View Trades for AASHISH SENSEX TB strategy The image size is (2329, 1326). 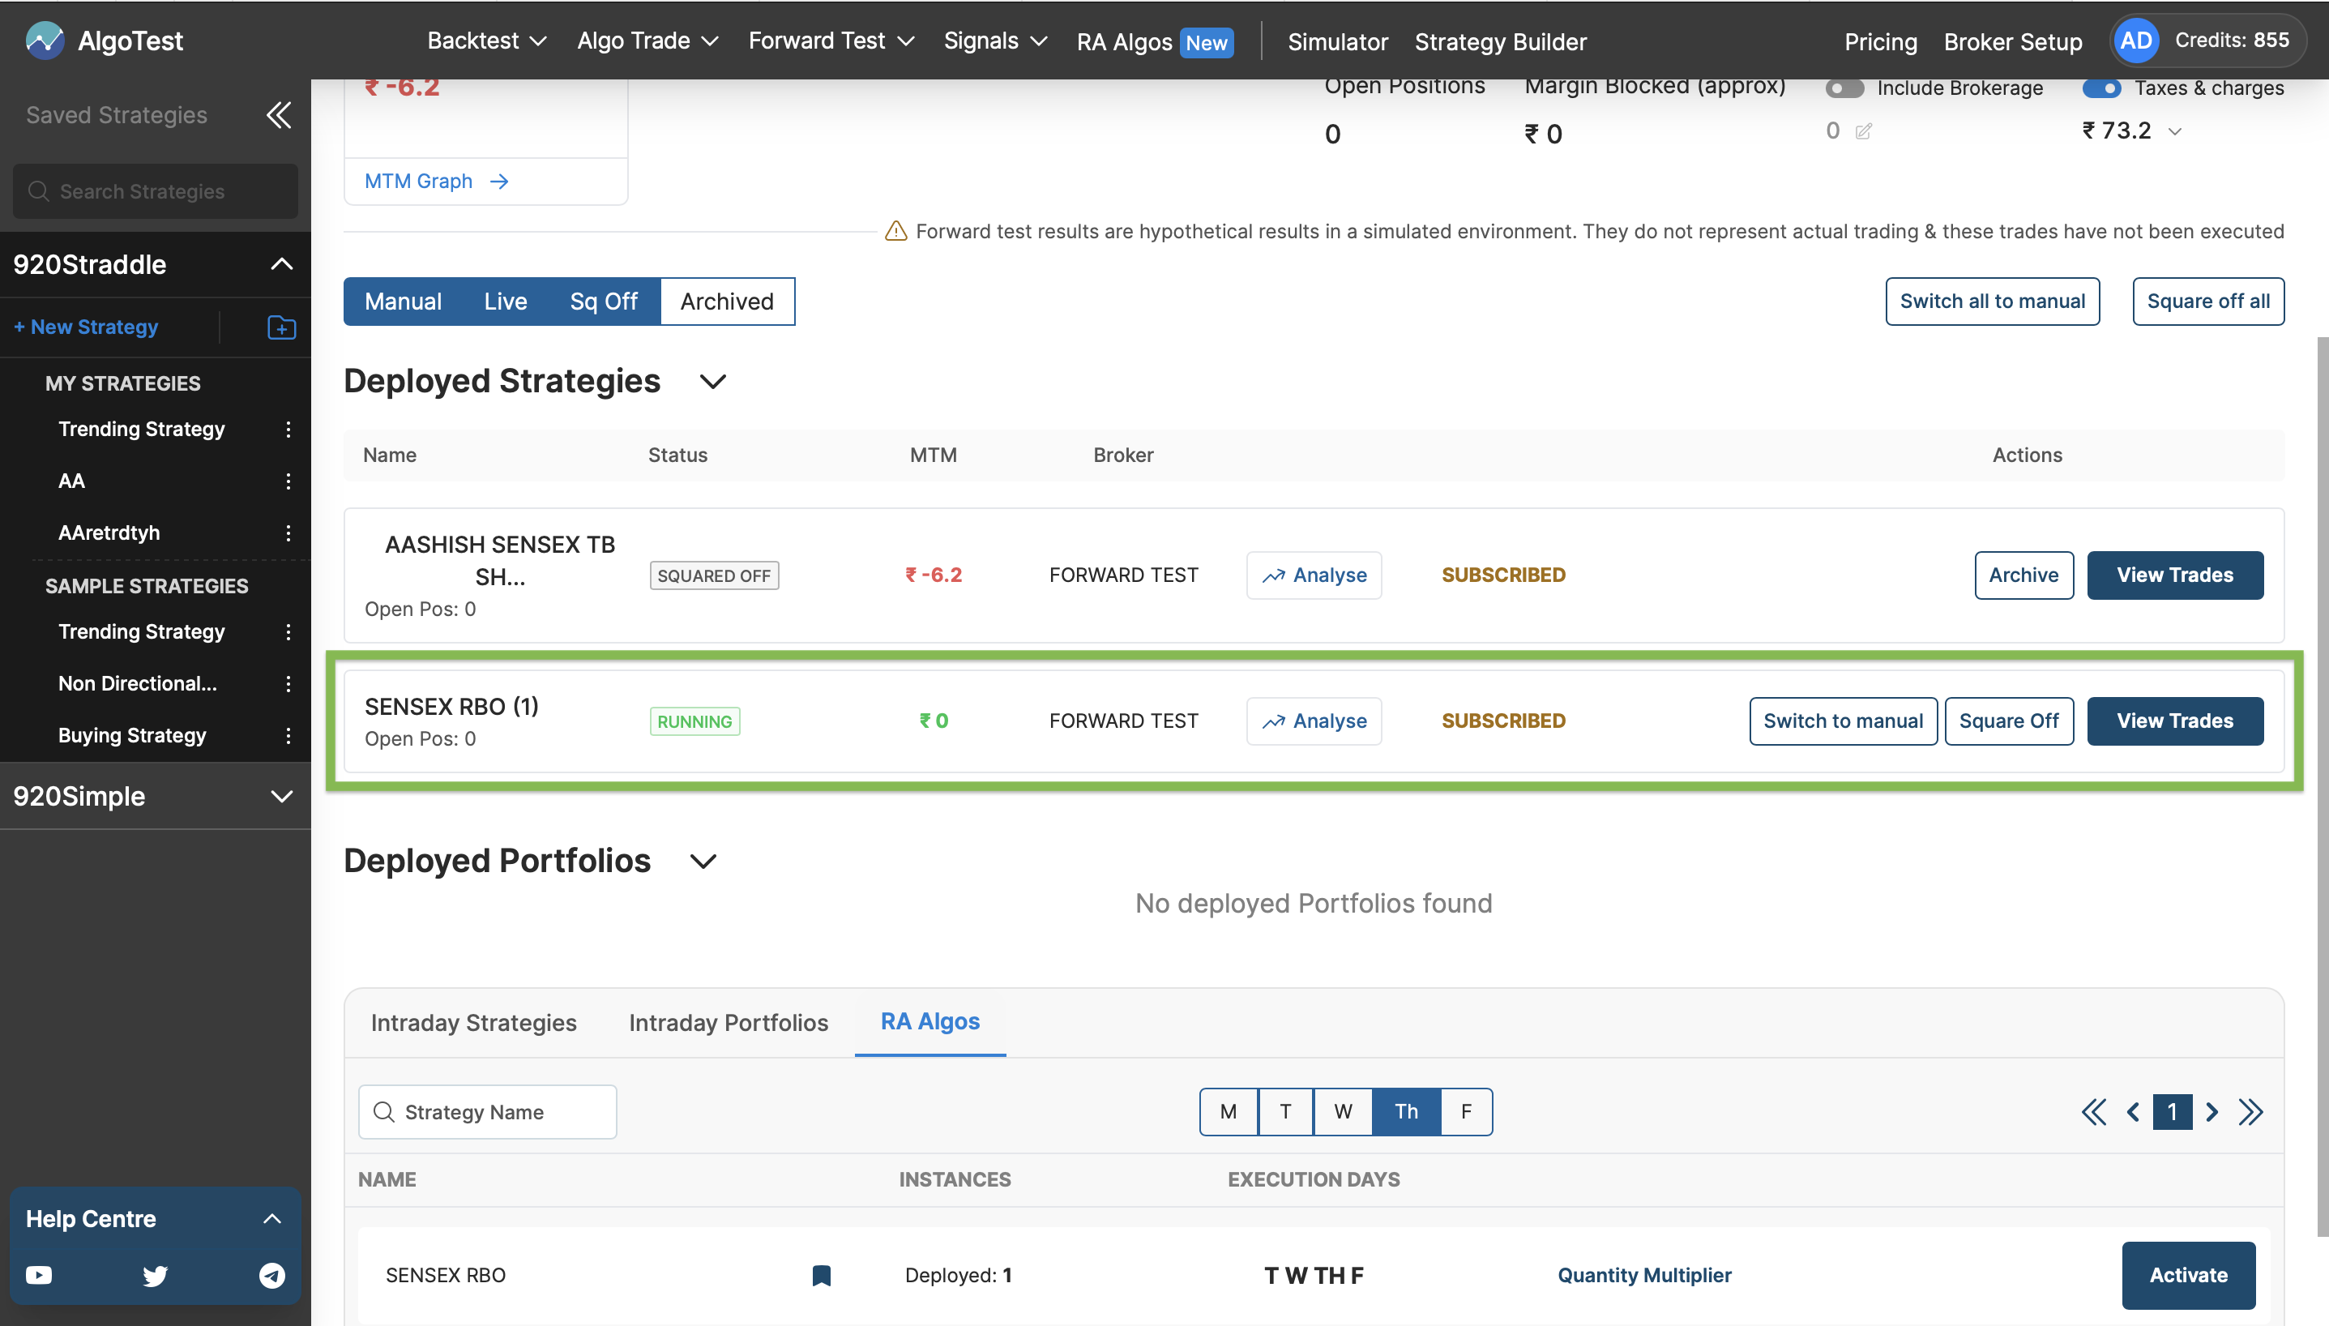(x=2174, y=575)
